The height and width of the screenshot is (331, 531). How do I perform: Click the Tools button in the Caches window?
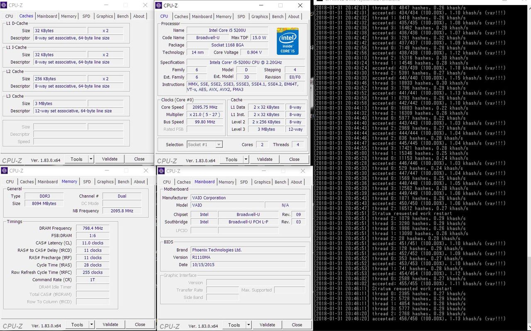[76, 159]
